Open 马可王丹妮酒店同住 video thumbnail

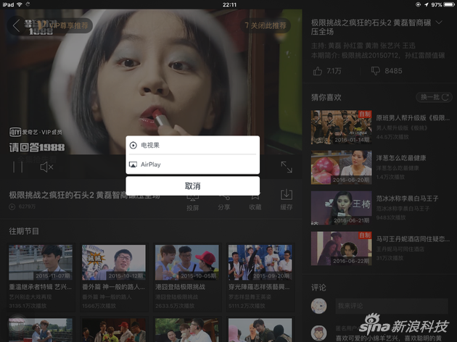click(341, 249)
